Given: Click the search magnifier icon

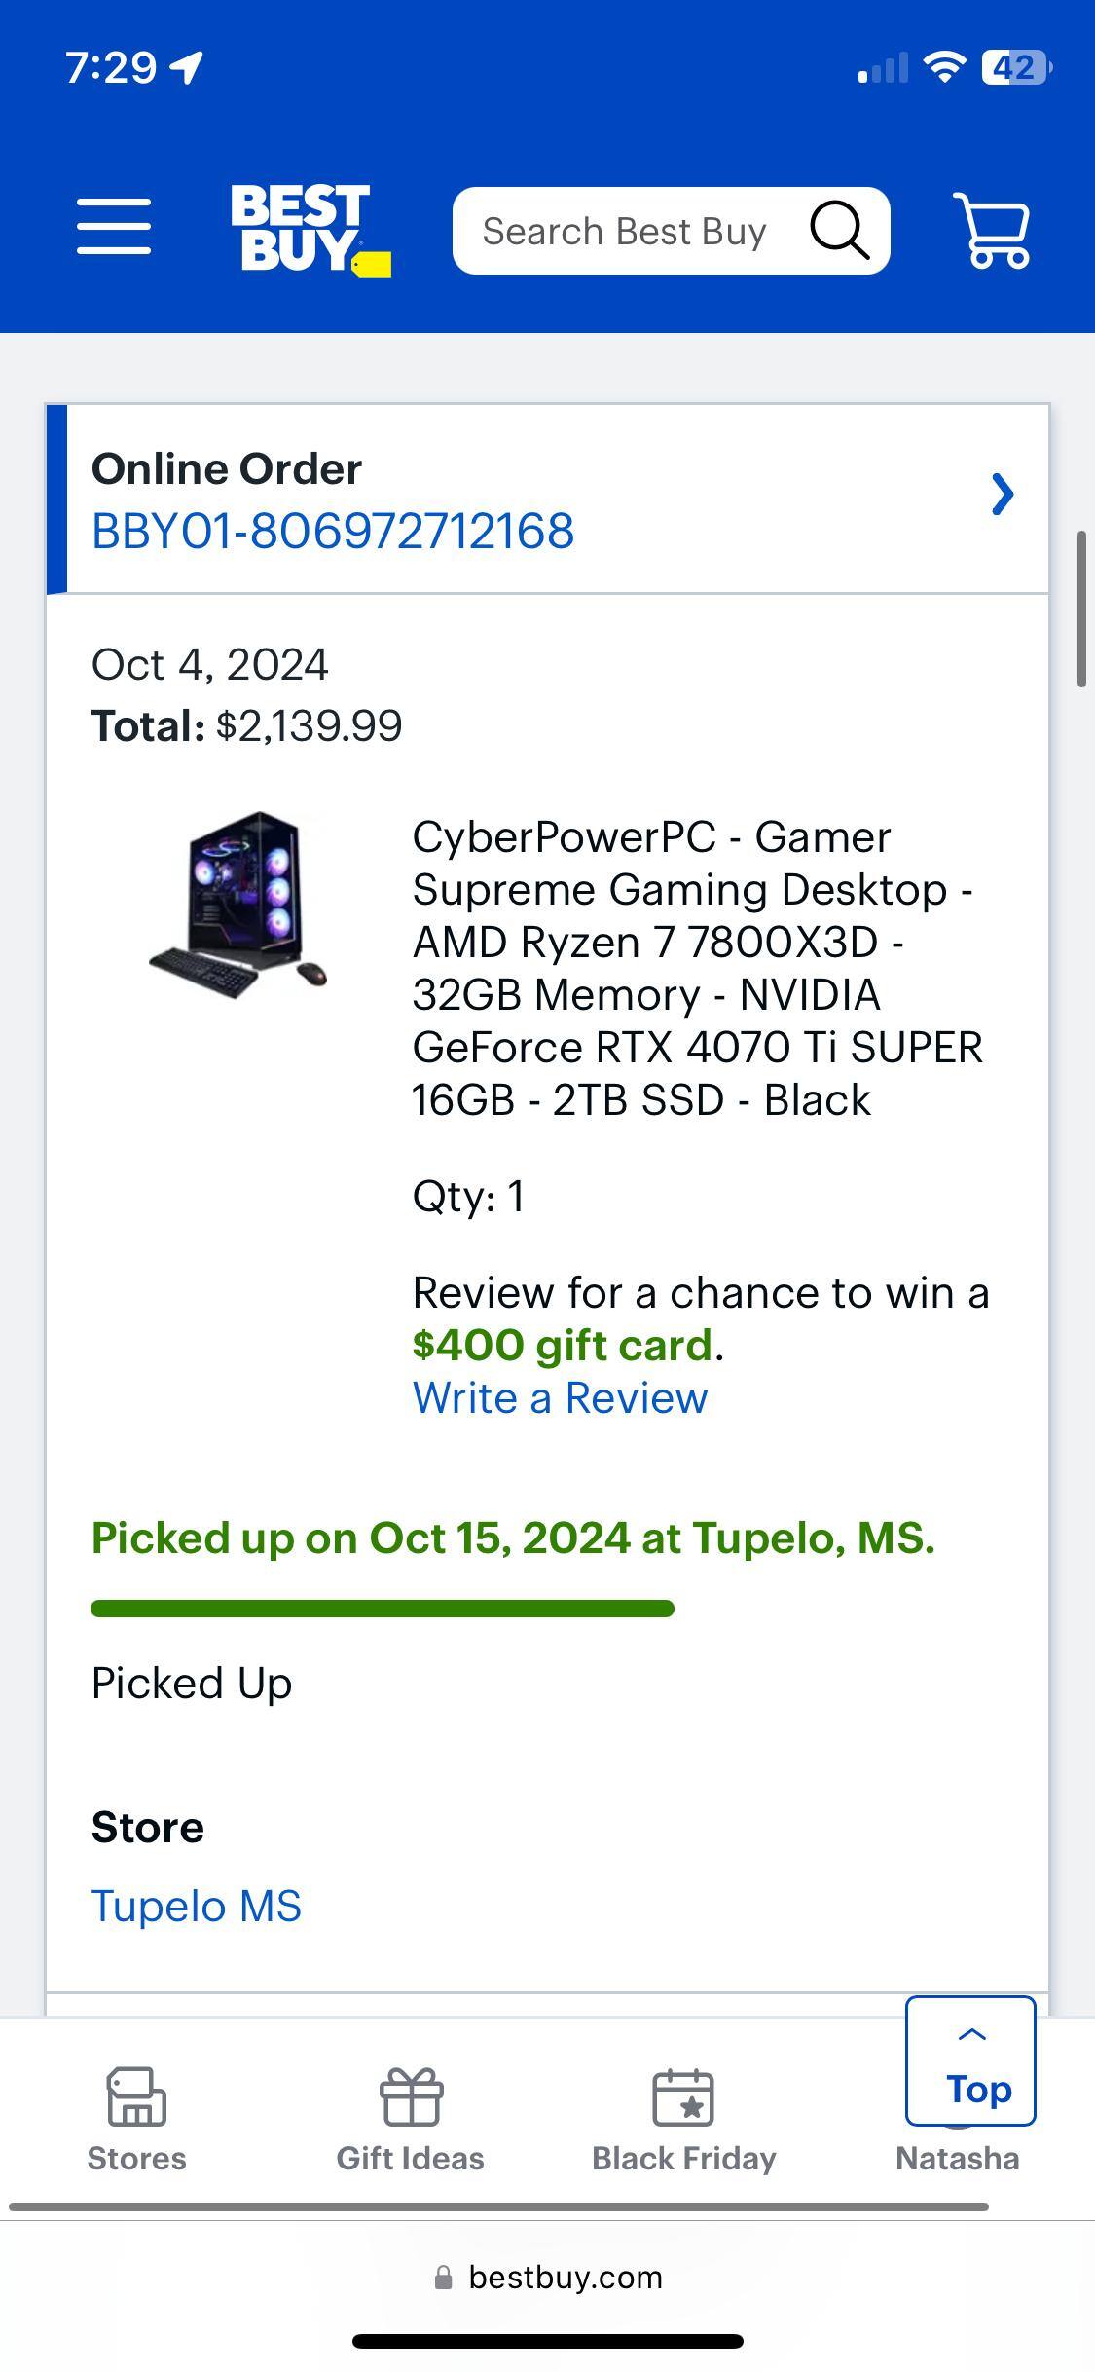Looking at the screenshot, I should [839, 230].
